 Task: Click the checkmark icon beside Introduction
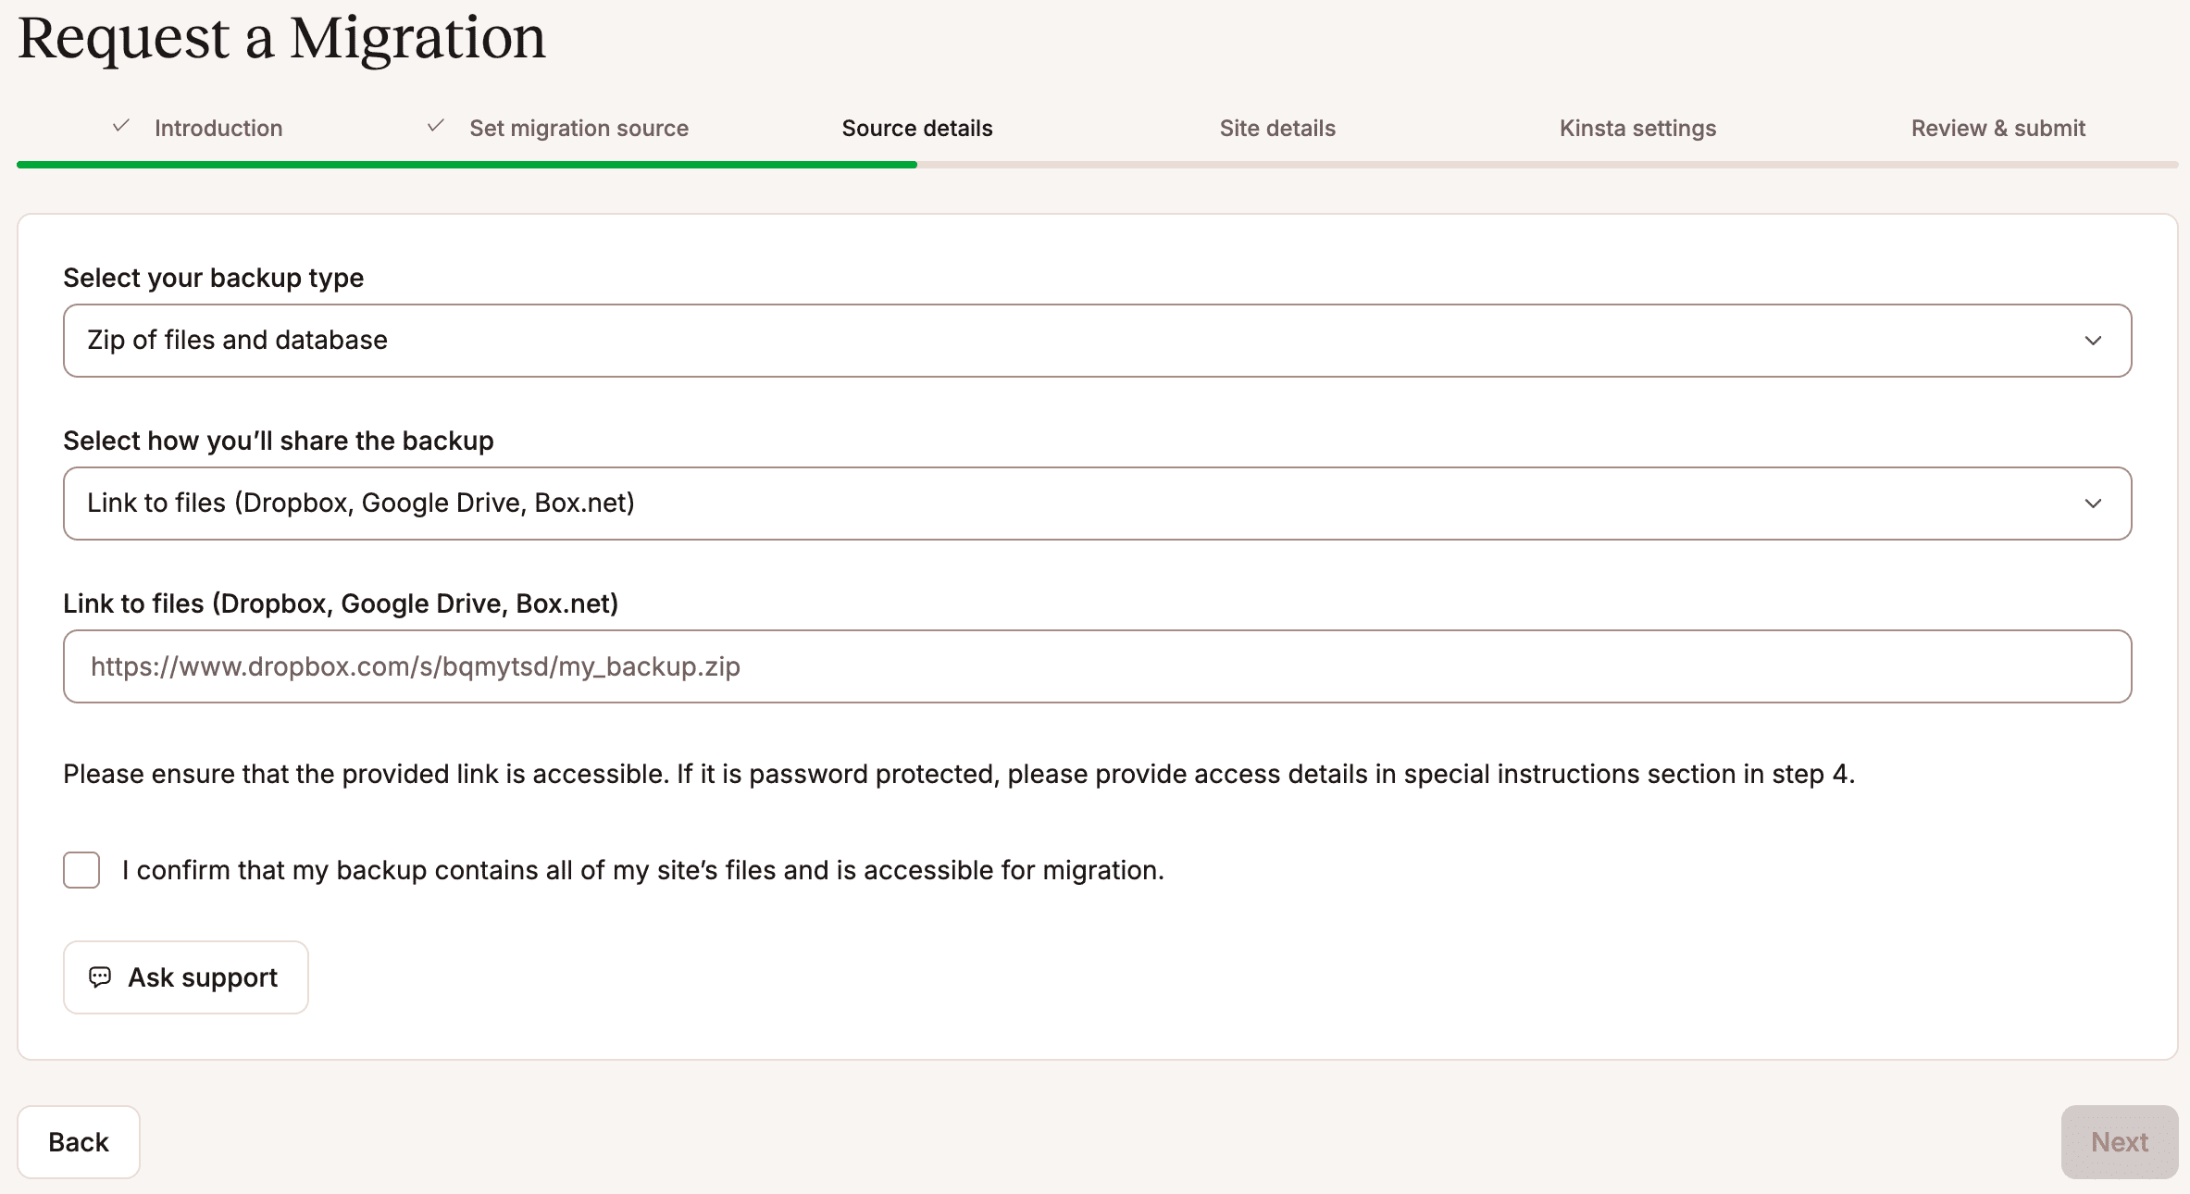pos(121,126)
